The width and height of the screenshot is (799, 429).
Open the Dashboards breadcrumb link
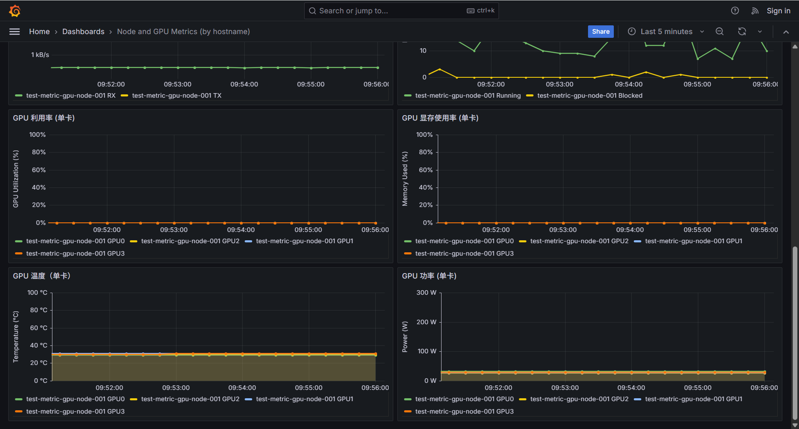83,32
